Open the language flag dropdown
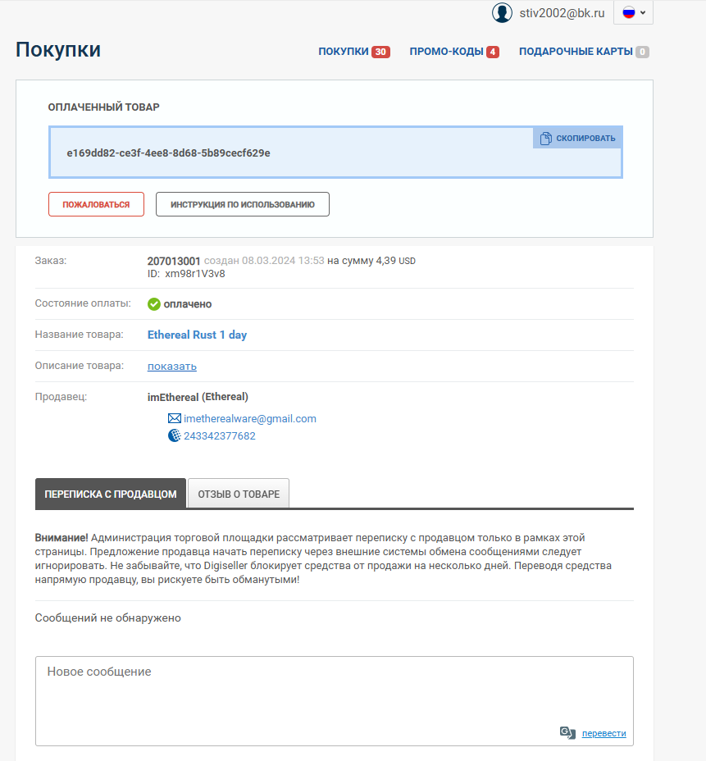The height and width of the screenshot is (761, 706). (x=633, y=12)
